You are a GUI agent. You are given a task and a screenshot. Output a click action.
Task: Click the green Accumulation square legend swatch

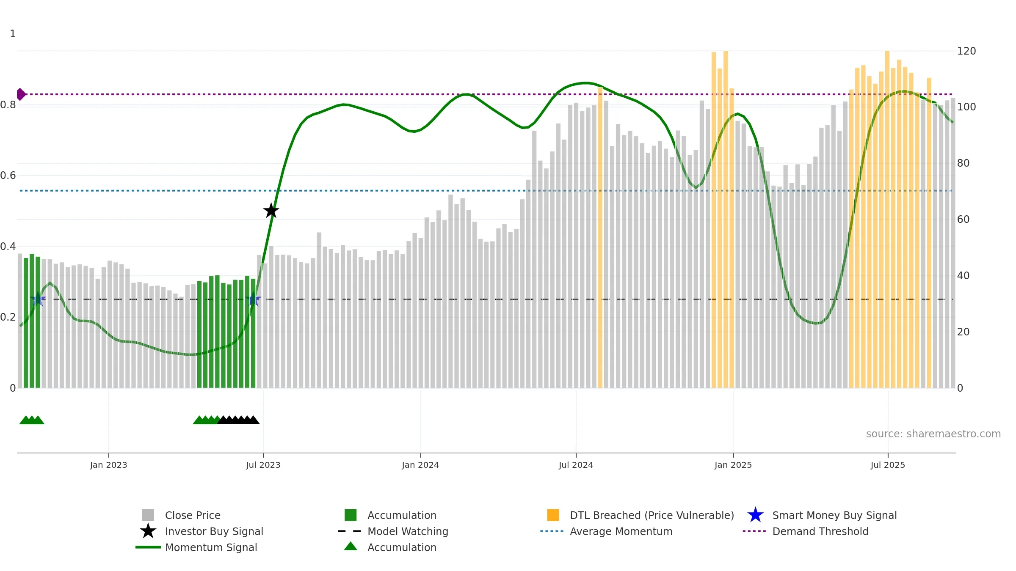point(351,515)
